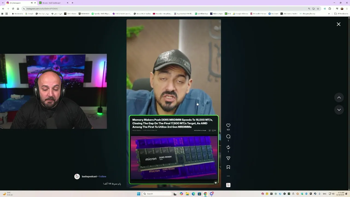
Task: Expand the All Bookmarks folder
Action: pyautogui.click(x=341, y=14)
